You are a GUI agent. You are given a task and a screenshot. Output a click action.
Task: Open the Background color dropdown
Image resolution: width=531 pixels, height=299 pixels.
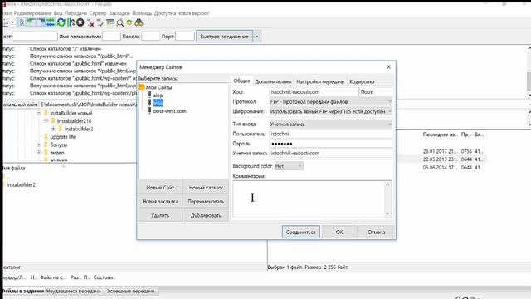tap(289, 166)
